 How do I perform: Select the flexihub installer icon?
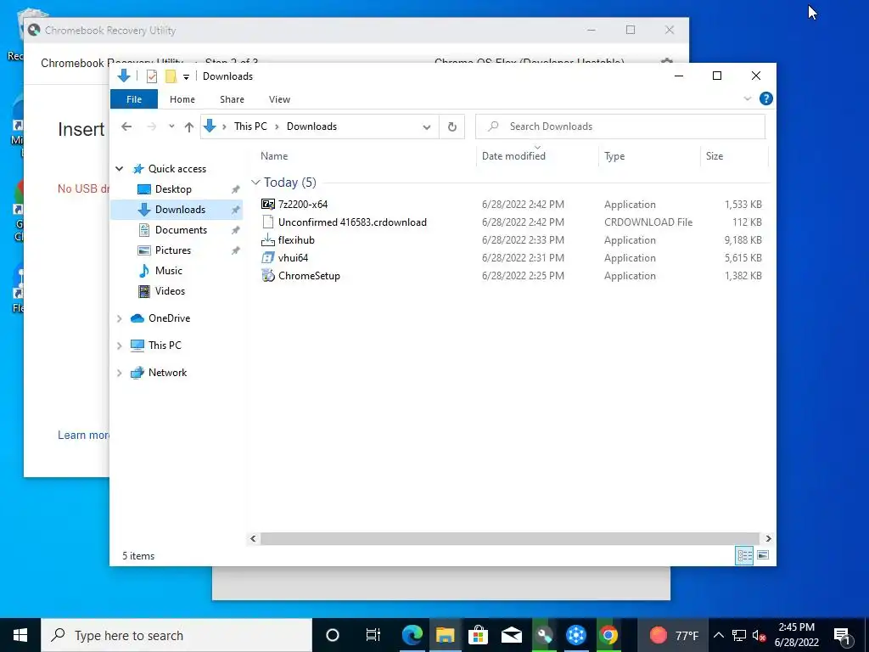[x=267, y=240]
